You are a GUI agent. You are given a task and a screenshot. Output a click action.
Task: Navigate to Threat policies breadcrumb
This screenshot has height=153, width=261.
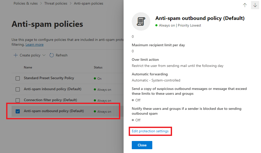point(56,4)
